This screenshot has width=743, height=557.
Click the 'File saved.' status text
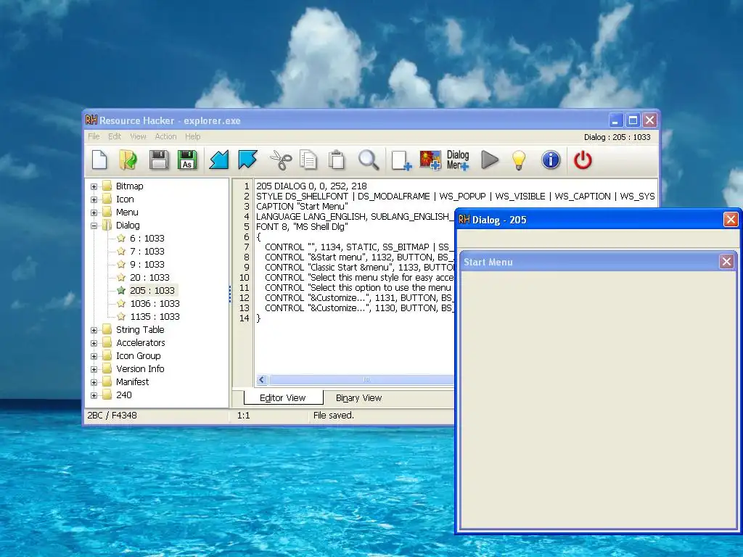click(334, 416)
